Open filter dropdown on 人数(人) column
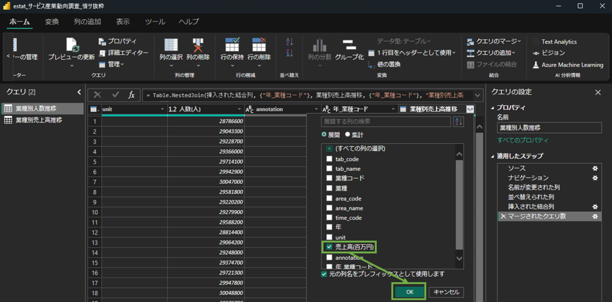This screenshot has height=302, width=612. click(x=239, y=109)
